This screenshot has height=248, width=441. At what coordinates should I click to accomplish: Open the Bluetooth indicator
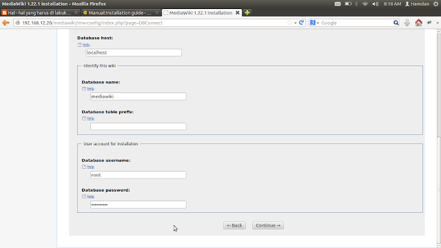click(x=356, y=4)
